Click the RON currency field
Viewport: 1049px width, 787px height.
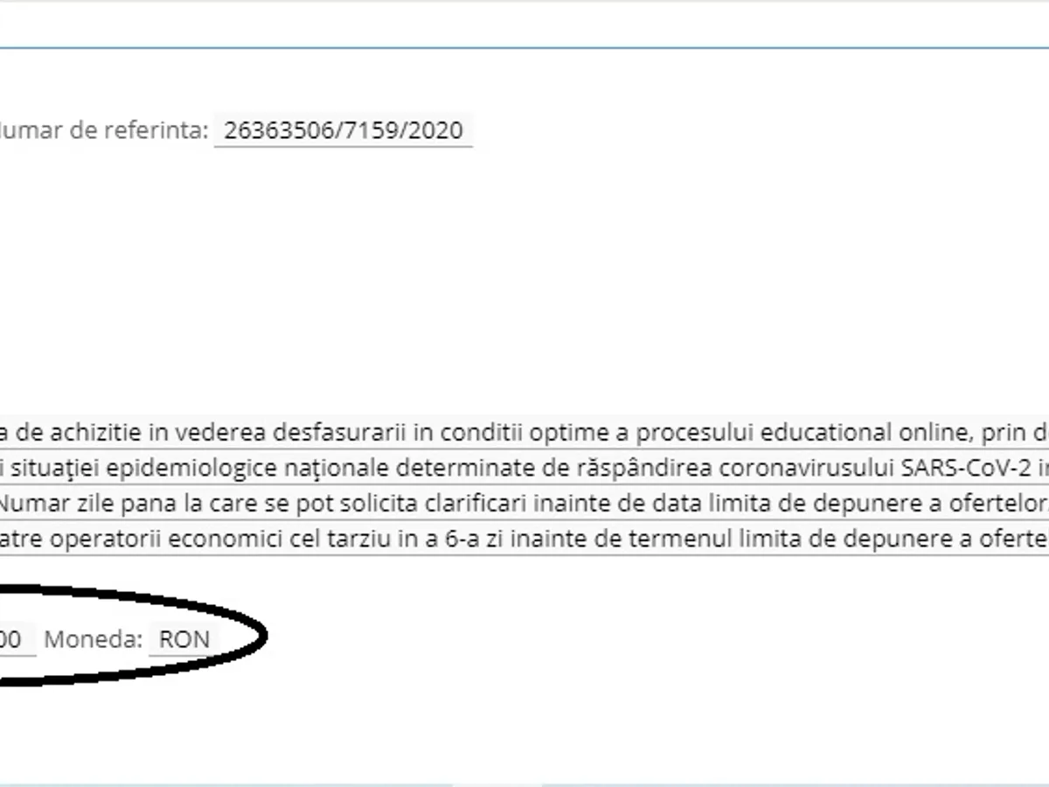point(184,639)
